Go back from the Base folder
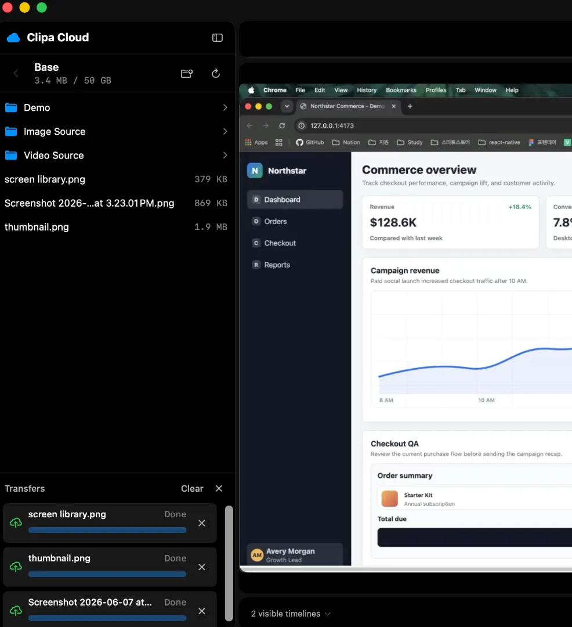Viewport: 572px width, 627px height. tap(16, 74)
